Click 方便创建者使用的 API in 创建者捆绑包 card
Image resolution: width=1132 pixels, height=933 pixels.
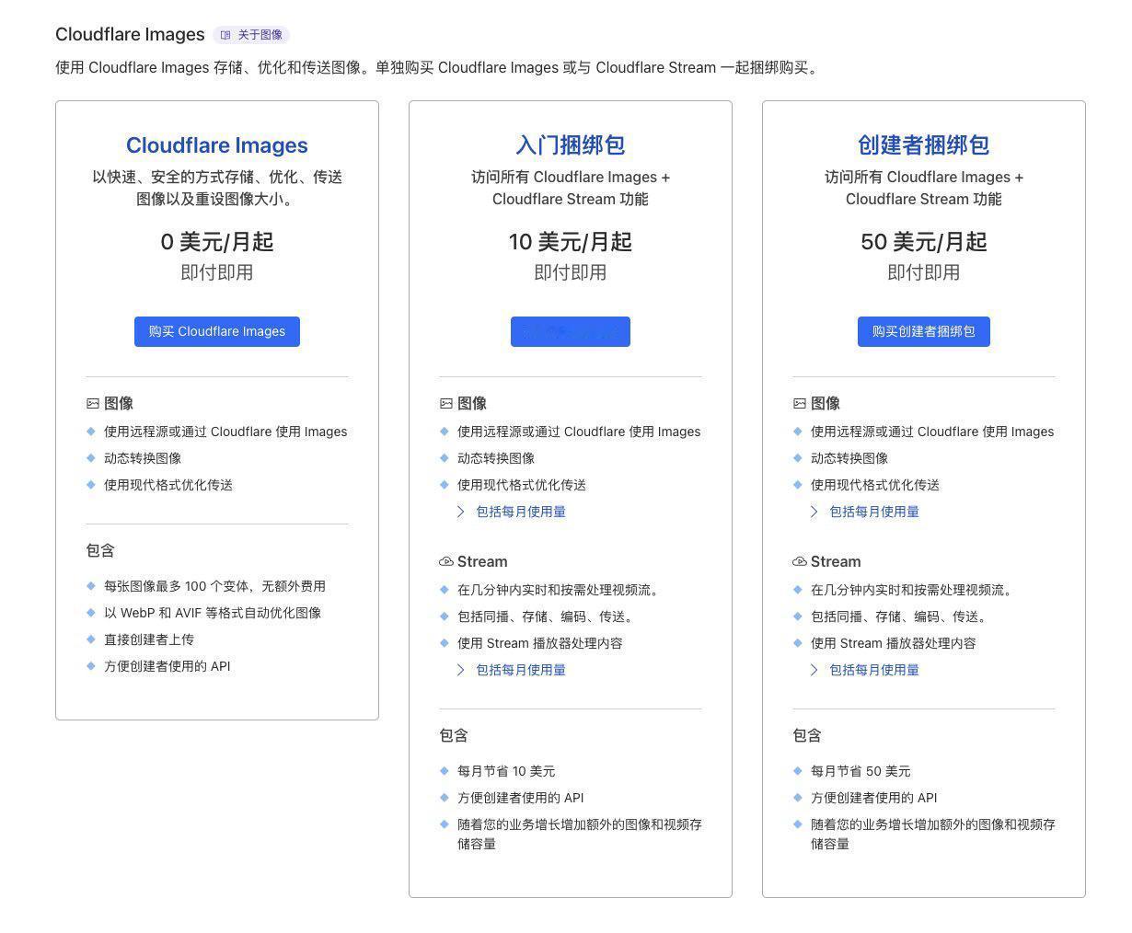pyautogui.click(x=874, y=798)
